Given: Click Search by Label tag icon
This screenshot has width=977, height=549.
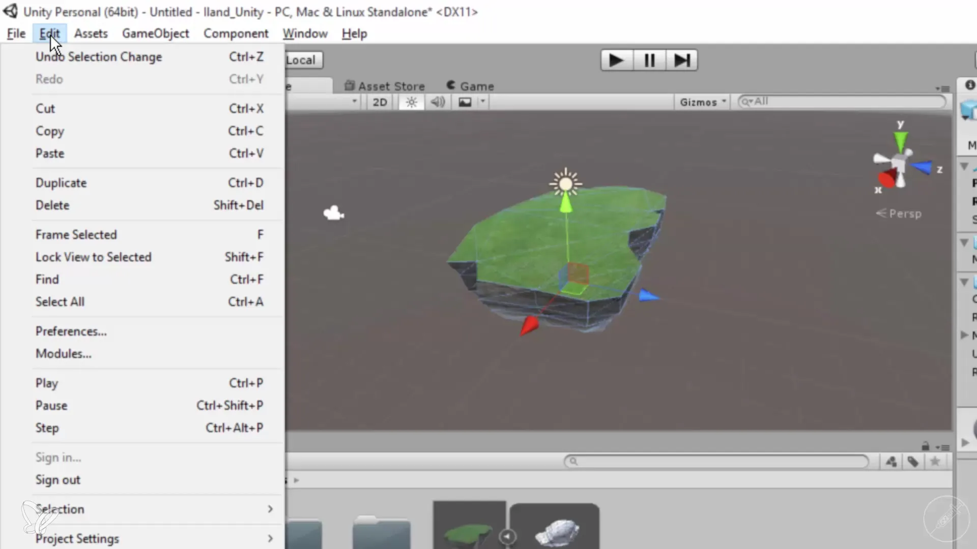Looking at the screenshot, I should [x=913, y=462].
